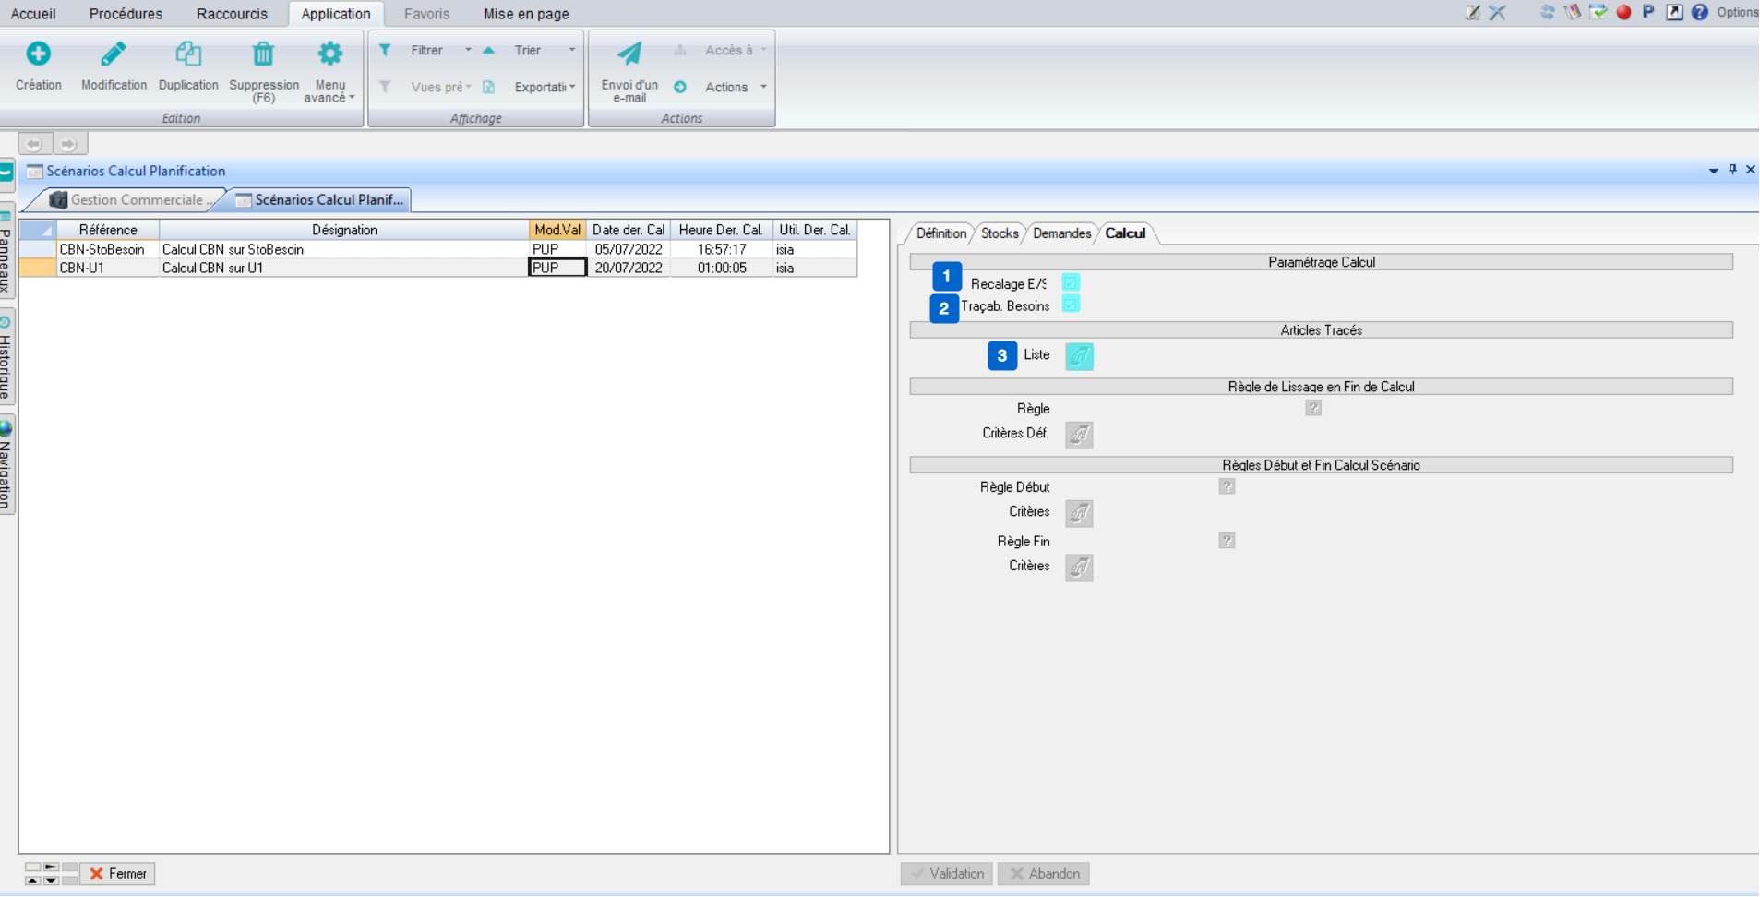
Task: Sort by the Désignation column header
Action: point(343,230)
